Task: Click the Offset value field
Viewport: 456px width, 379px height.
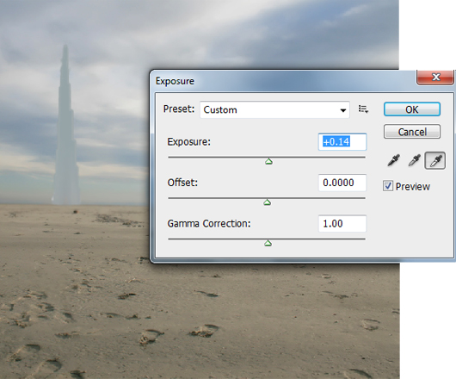Action: 342,183
